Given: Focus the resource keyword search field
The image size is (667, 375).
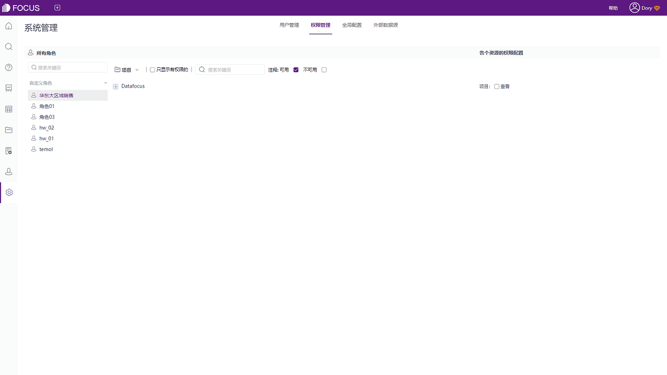Looking at the screenshot, I should 230,69.
